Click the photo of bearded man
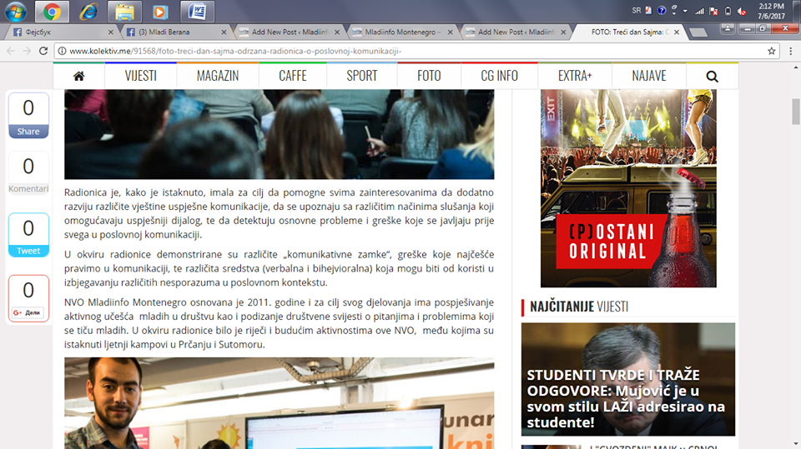This screenshot has width=801, height=449. [279, 403]
